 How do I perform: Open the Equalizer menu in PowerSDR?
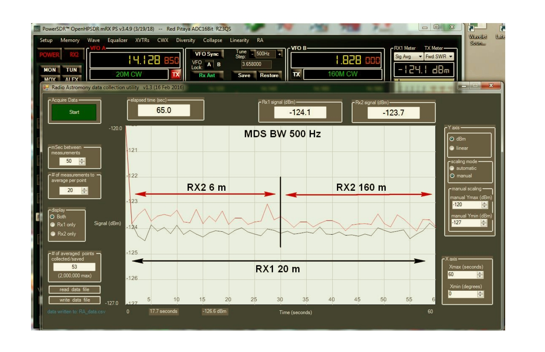point(117,40)
